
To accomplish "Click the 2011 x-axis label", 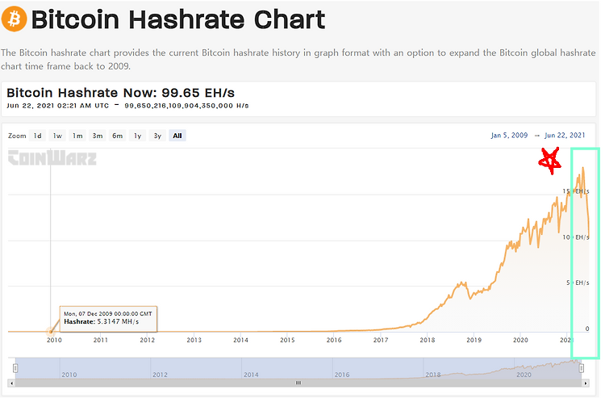I will [101, 340].
